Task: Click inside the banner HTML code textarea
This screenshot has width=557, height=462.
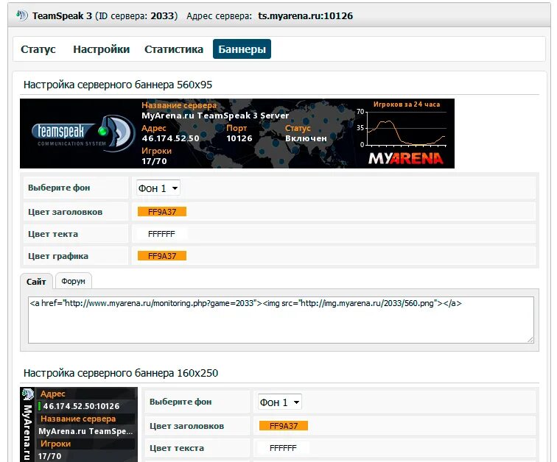Action: coord(281,320)
